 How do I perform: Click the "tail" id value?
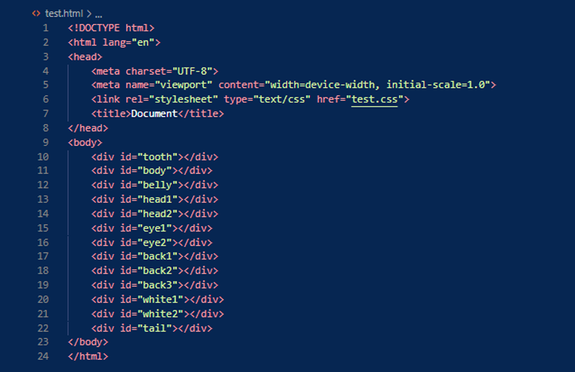tap(157, 328)
